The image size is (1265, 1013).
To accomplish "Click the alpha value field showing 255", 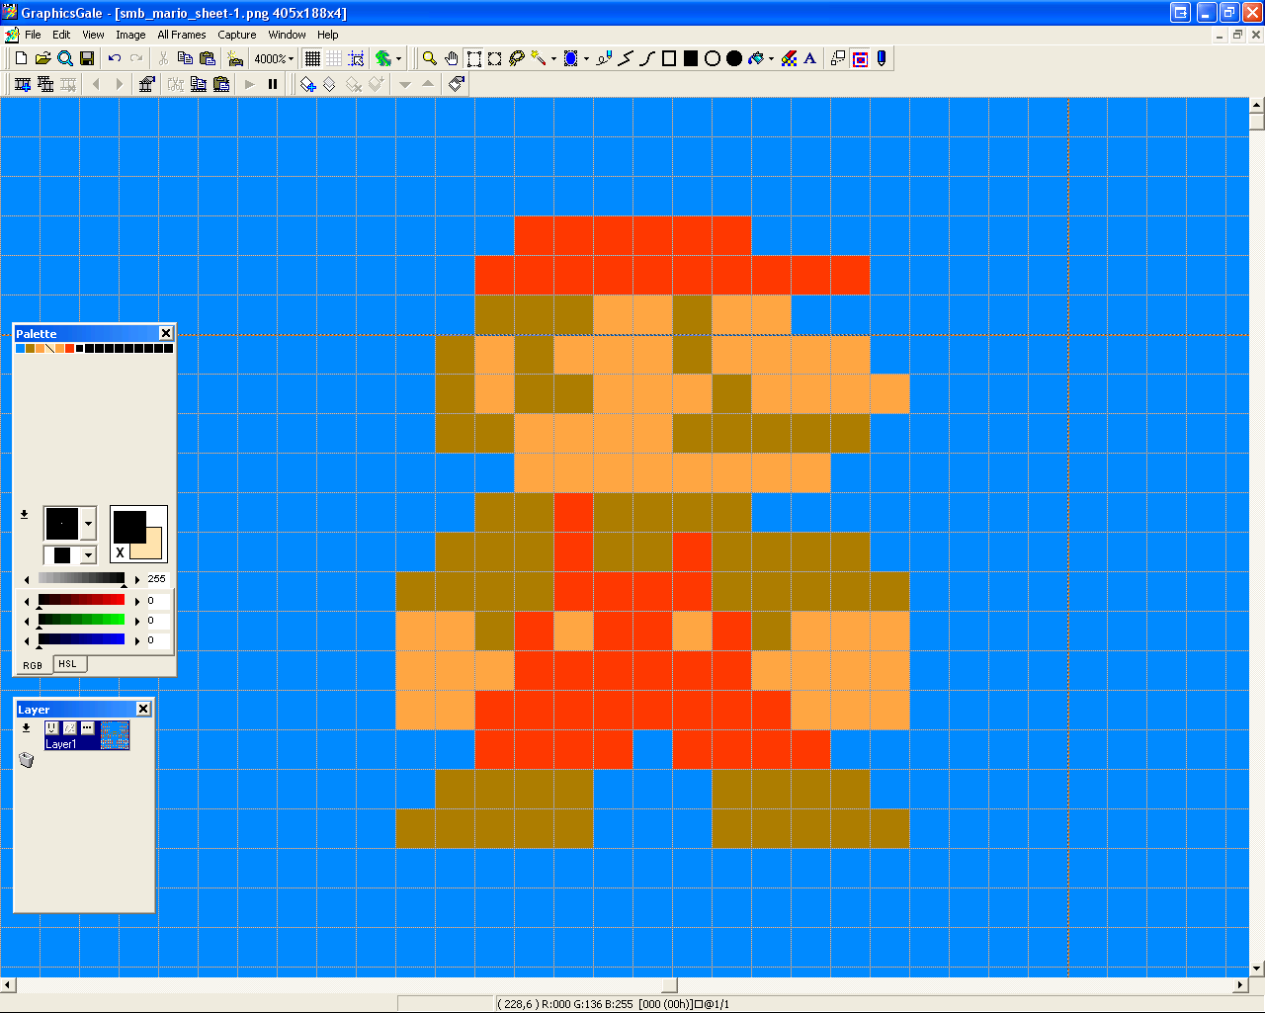I will tap(157, 579).
